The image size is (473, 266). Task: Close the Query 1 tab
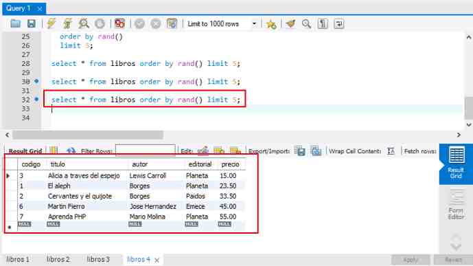coord(40,9)
